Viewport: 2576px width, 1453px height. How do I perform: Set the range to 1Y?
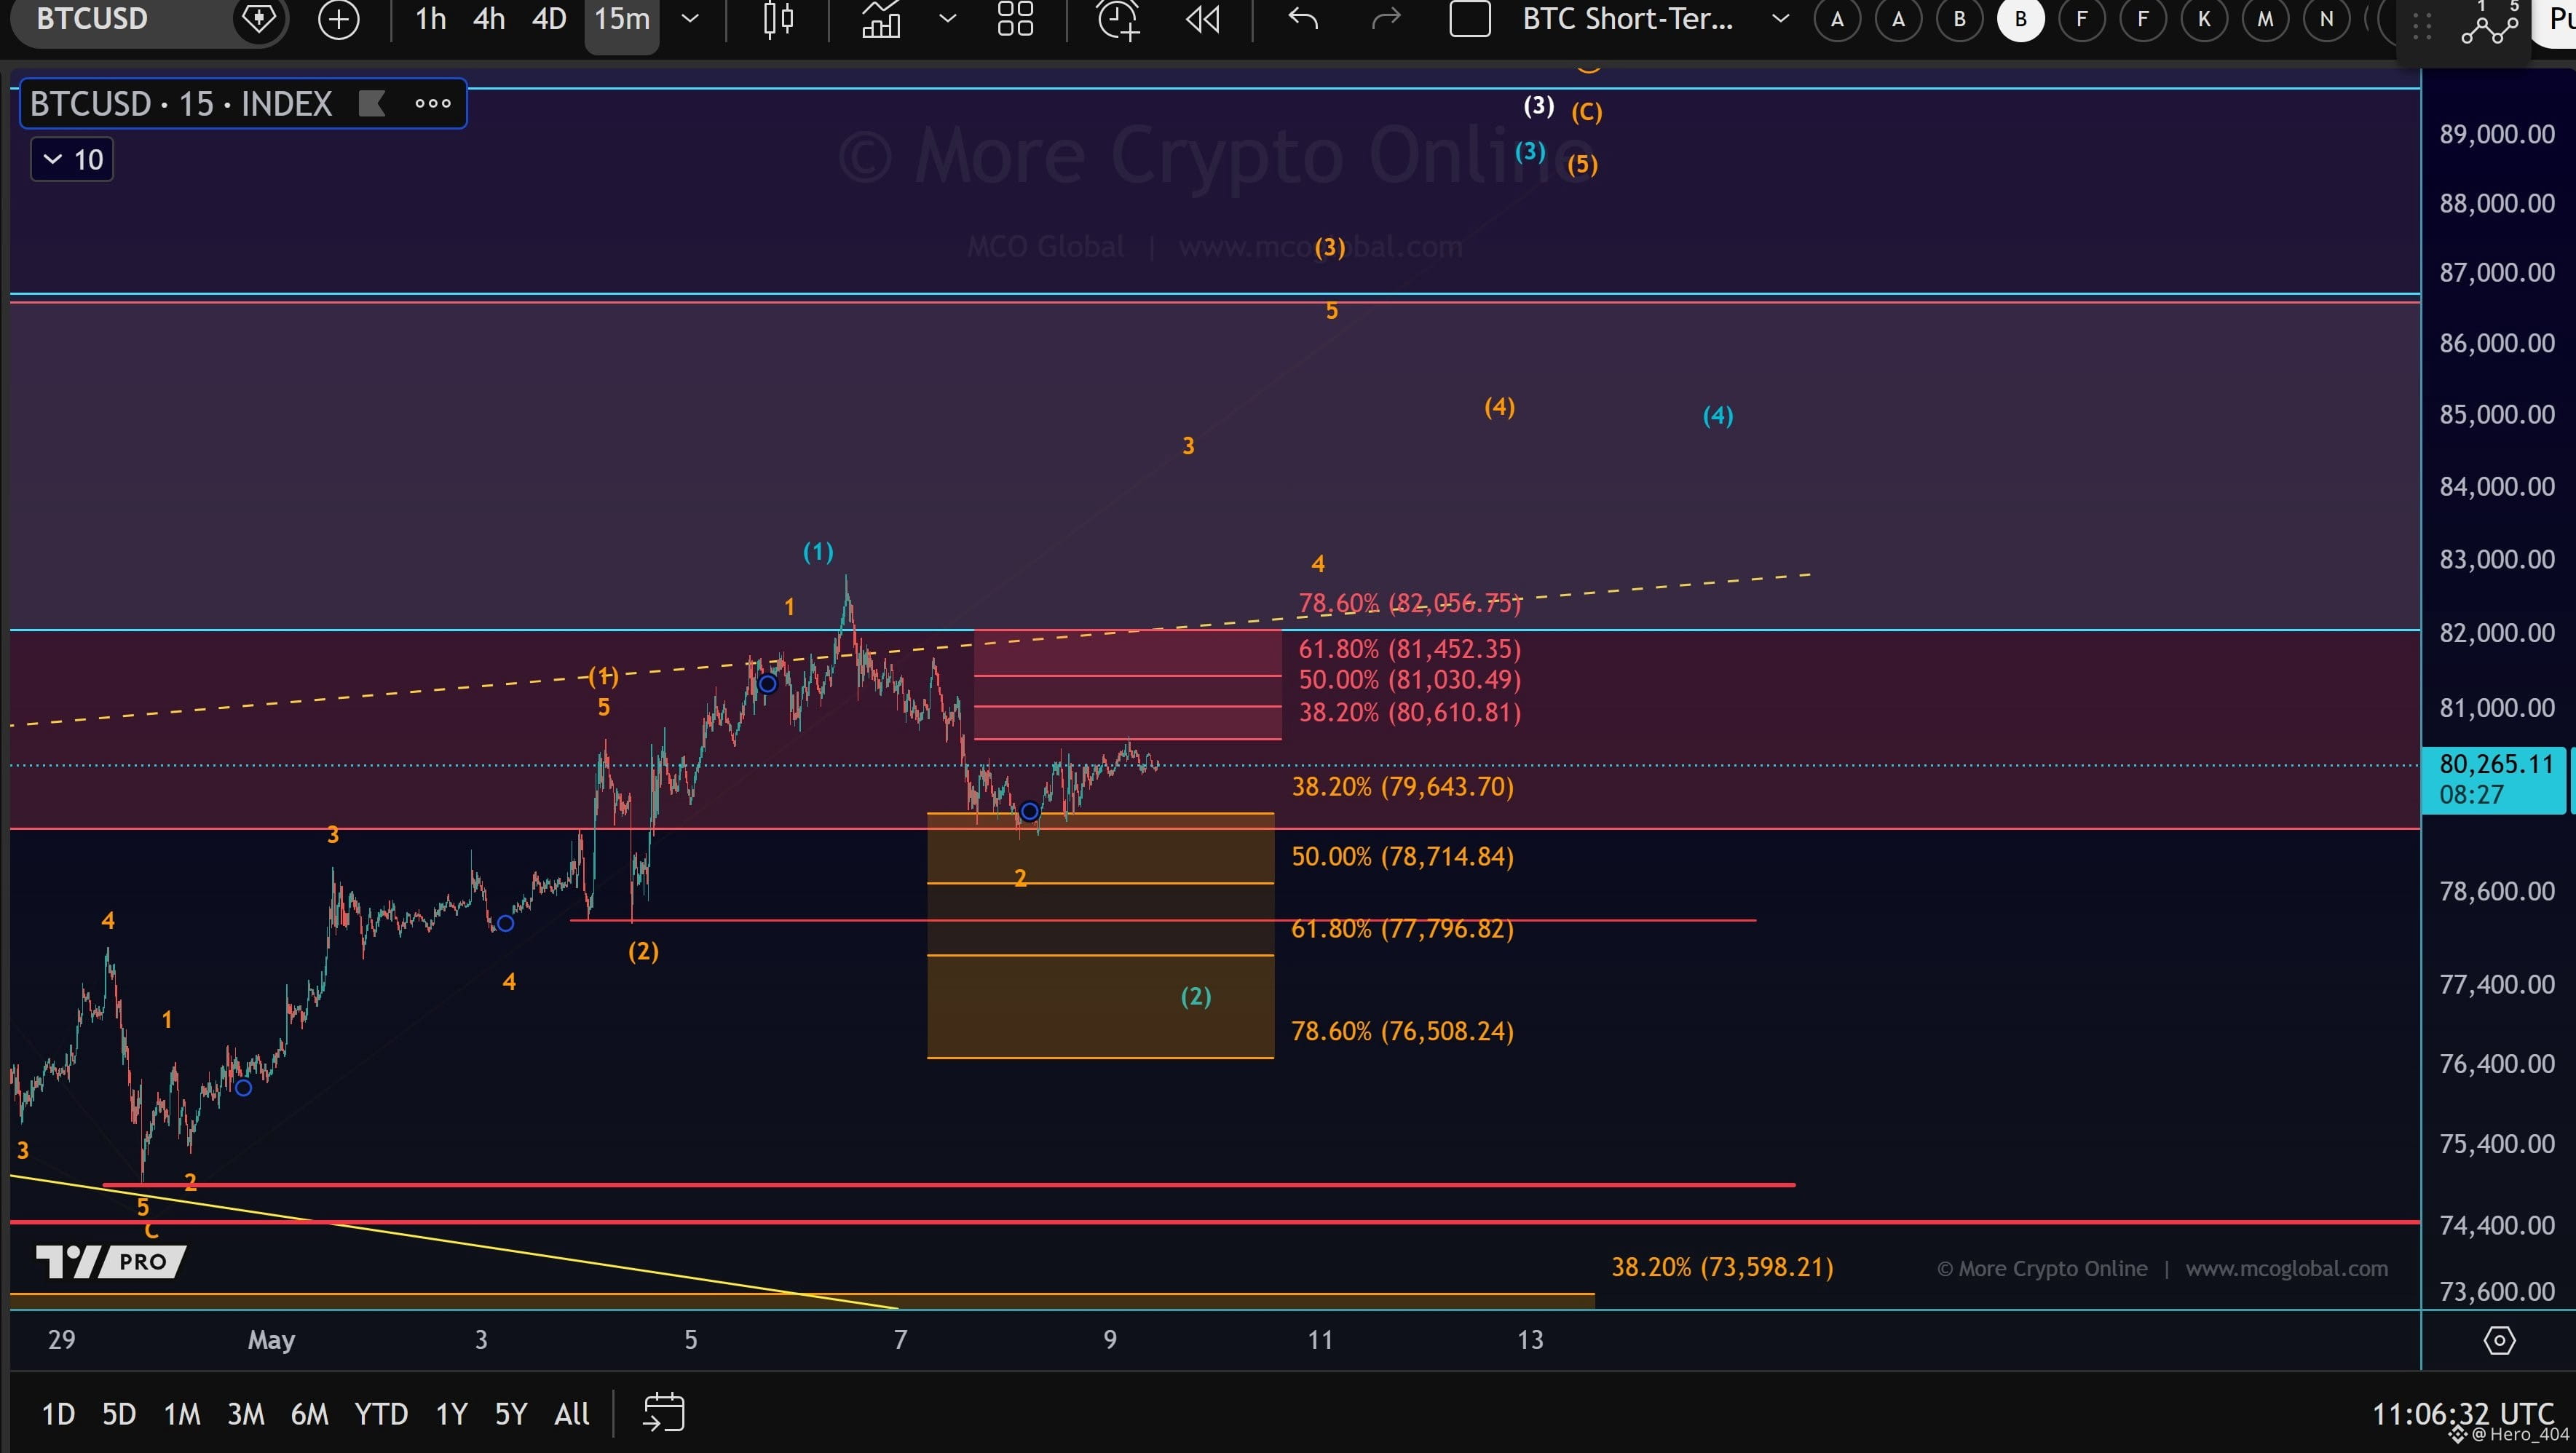click(x=451, y=1414)
